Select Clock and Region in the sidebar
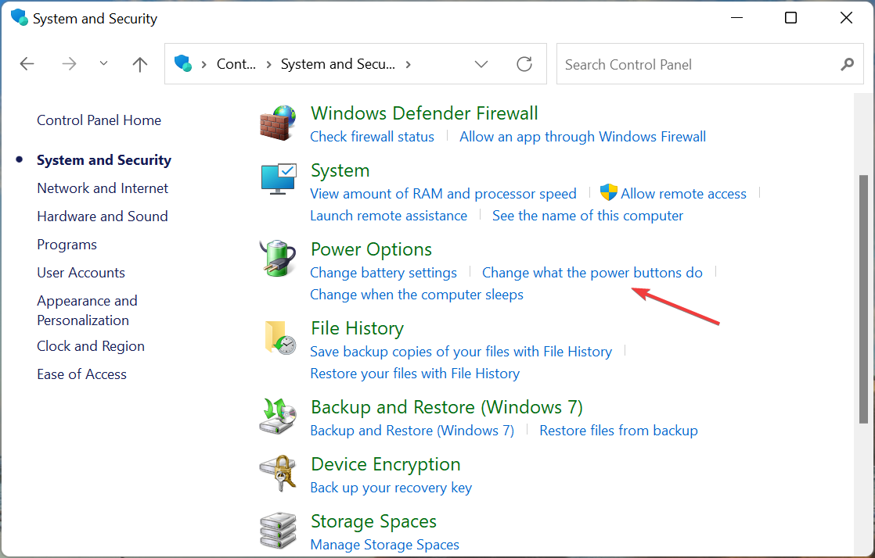 [90, 345]
